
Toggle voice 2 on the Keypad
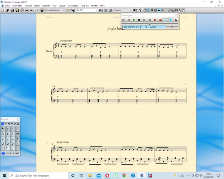(x=7, y=153)
